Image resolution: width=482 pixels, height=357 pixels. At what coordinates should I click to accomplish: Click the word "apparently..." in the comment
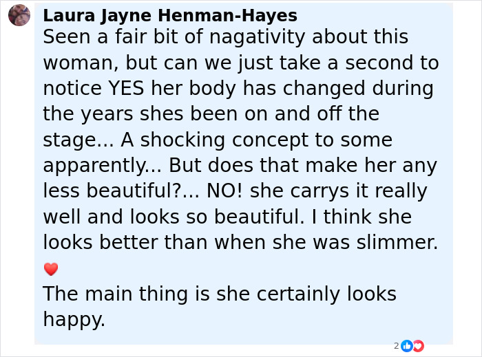click(x=102, y=166)
